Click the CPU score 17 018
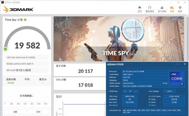 [86, 85]
